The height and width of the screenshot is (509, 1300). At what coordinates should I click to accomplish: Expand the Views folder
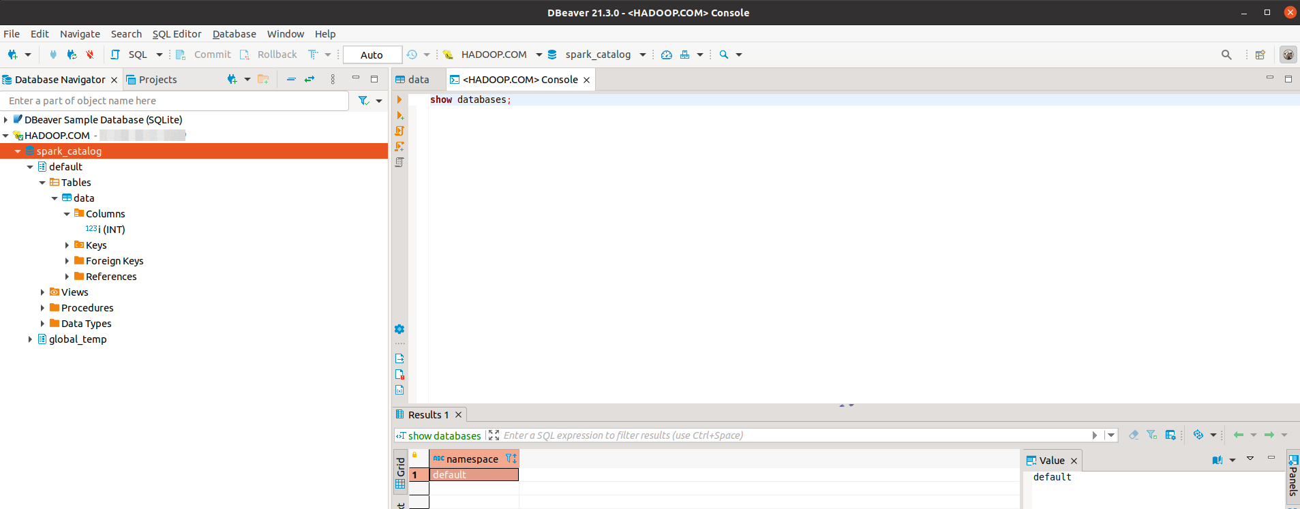click(42, 292)
